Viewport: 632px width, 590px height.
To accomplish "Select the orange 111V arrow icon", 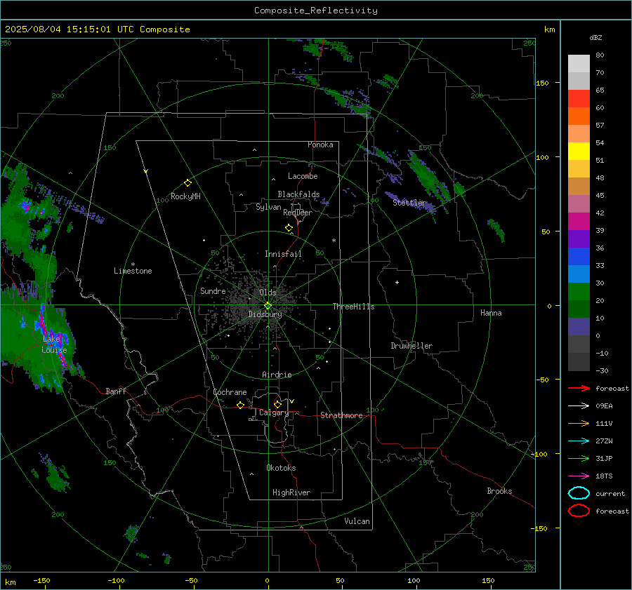I will click(x=579, y=423).
